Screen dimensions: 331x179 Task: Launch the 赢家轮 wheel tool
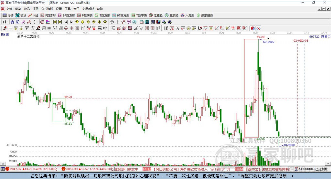pos(172,16)
